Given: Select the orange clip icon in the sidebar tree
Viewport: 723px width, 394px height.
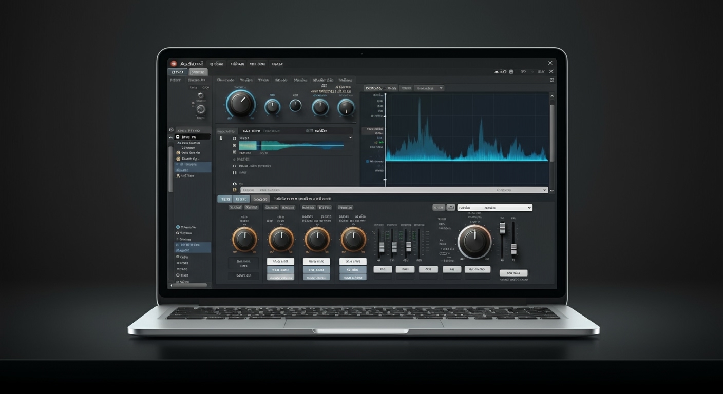Looking at the screenshot, I should point(178,153).
